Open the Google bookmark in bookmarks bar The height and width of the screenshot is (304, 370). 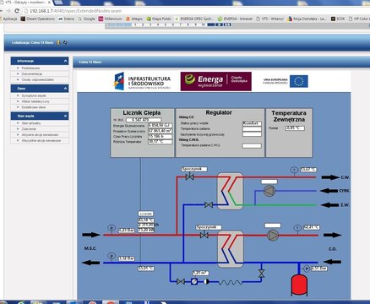pos(86,19)
